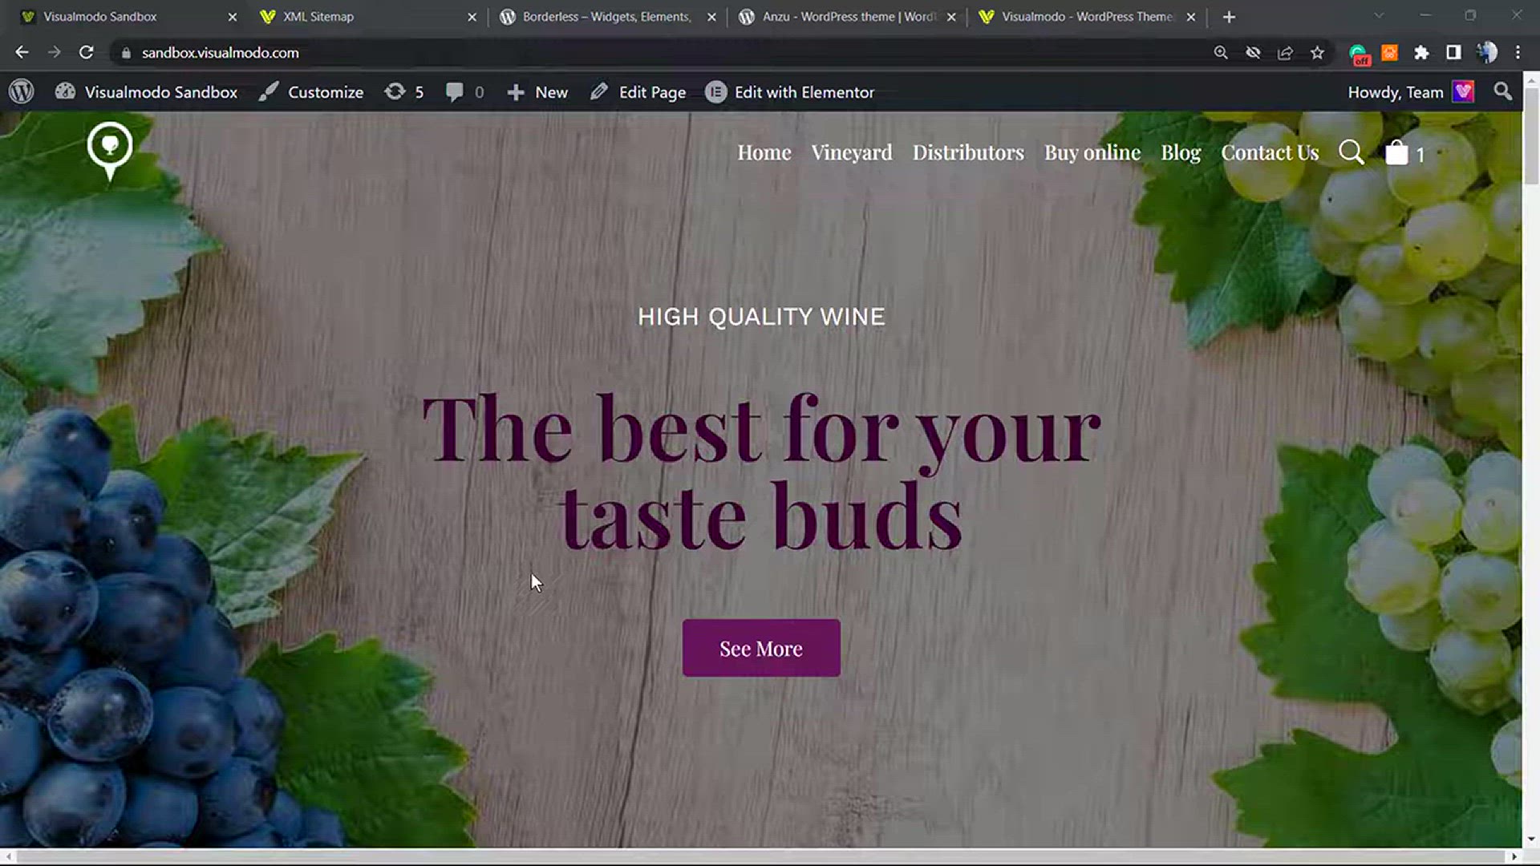Click the WordPress logo in admin bar
Screen dimensions: 1540x866
pyautogui.click(x=22, y=91)
